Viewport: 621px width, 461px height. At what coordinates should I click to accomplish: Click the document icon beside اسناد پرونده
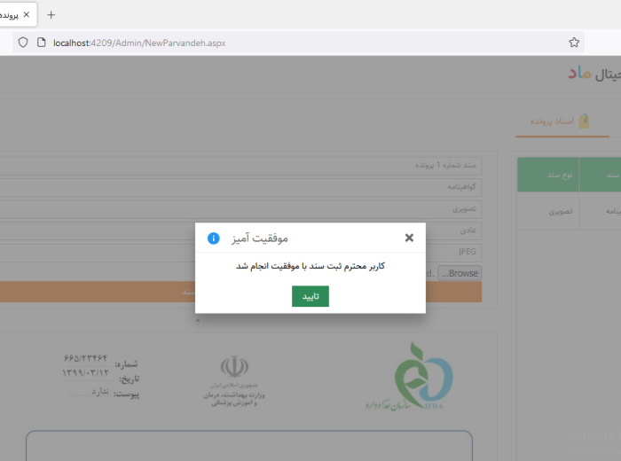tap(584, 121)
